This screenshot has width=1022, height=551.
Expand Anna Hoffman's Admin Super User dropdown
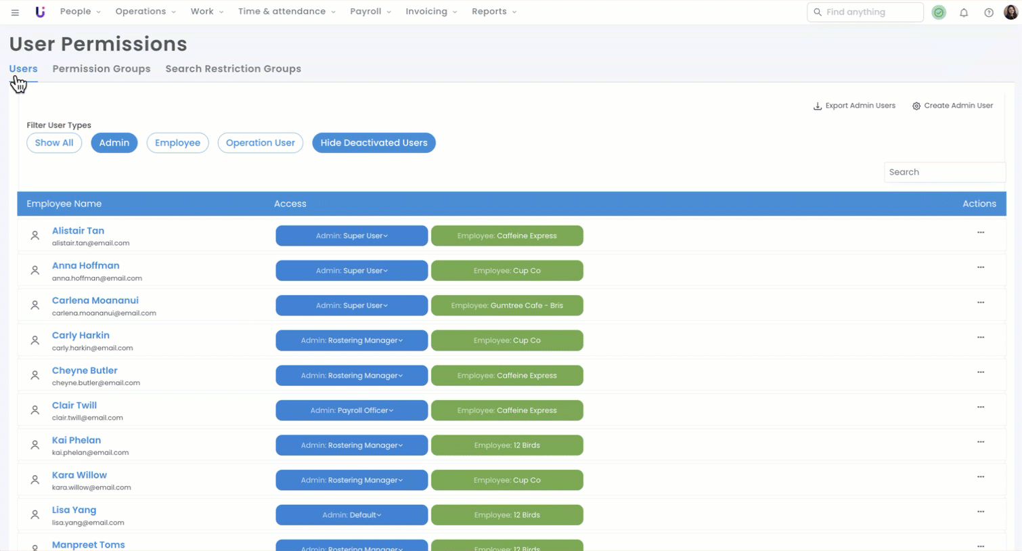coord(351,271)
